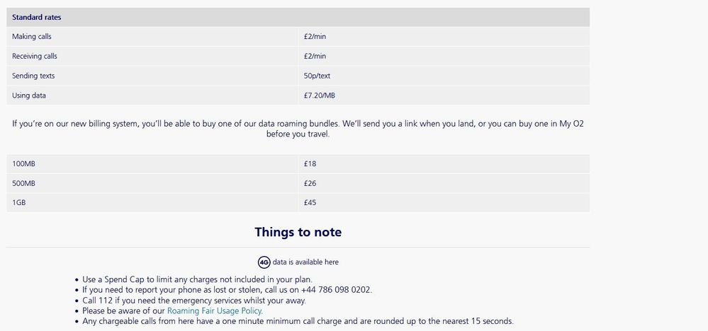Click the 50p/text rate cell

[x=317, y=76]
